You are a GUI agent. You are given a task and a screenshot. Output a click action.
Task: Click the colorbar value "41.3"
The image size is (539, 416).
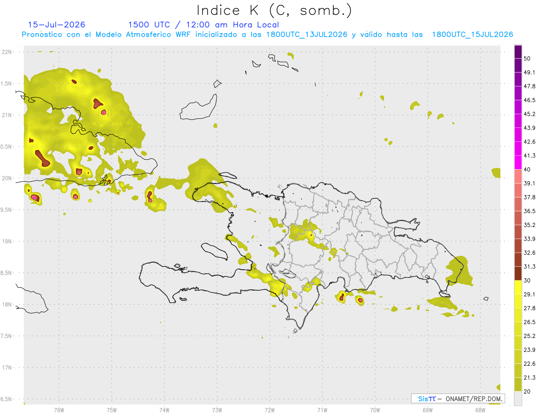tap(530, 156)
